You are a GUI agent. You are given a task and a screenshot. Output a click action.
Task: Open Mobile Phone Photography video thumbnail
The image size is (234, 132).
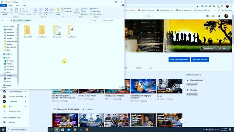coord(143,87)
